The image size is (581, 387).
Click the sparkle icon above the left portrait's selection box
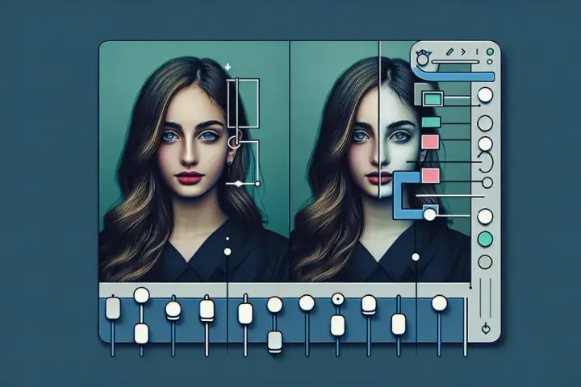point(228,67)
